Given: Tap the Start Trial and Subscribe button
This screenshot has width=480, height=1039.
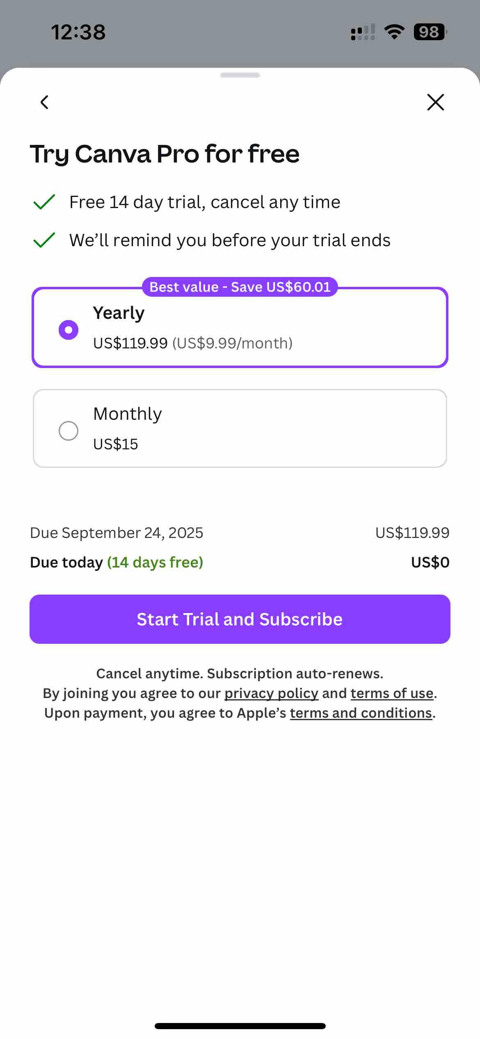Looking at the screenshot, I should tap(240, 619).
